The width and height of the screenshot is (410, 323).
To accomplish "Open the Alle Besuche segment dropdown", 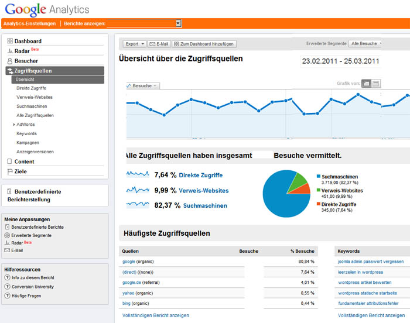I will pos(365,43).
